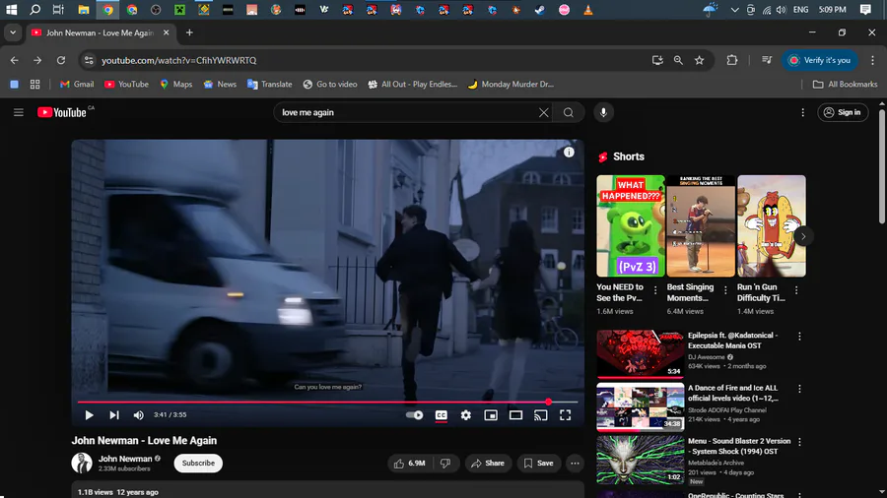The height and width of the screenshot is (498, 887).
Task: Open VLC cone icon in taskbar
Action: pyautogui.click(x=588, y=10)
